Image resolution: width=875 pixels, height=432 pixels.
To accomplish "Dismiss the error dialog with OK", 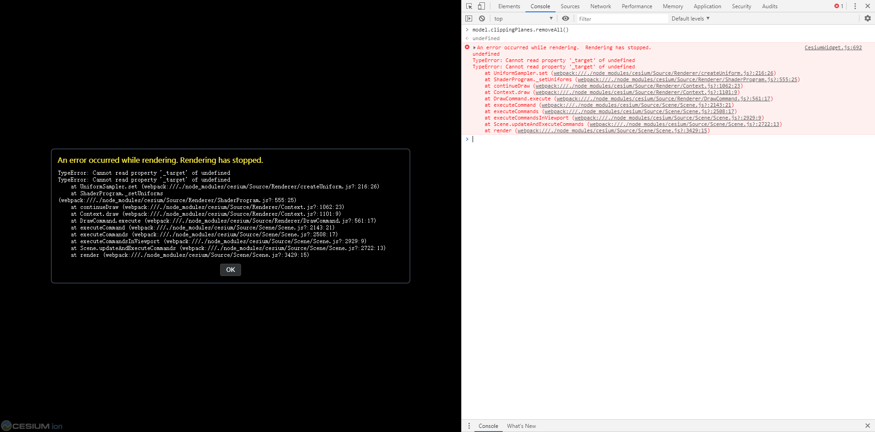I will click(231, 270).
